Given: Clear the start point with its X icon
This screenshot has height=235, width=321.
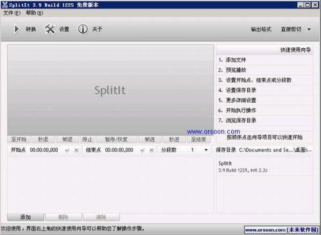Looking at the screenshot, I should [76, 150].
